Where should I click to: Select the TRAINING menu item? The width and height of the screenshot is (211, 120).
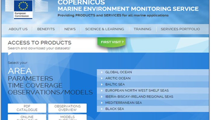[142, 29]
